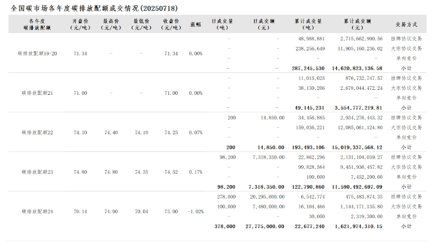Click the 碳排放配额23 row label
This screenshot has height=244, width=434.
[38, 172]
